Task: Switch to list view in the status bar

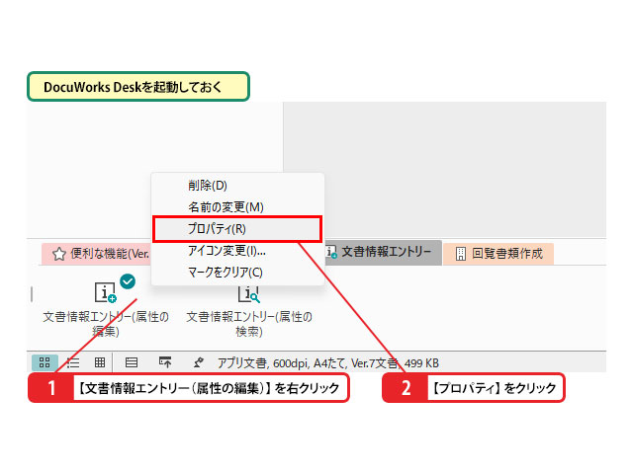Action: pyautogui.click(x=73, y=362)
